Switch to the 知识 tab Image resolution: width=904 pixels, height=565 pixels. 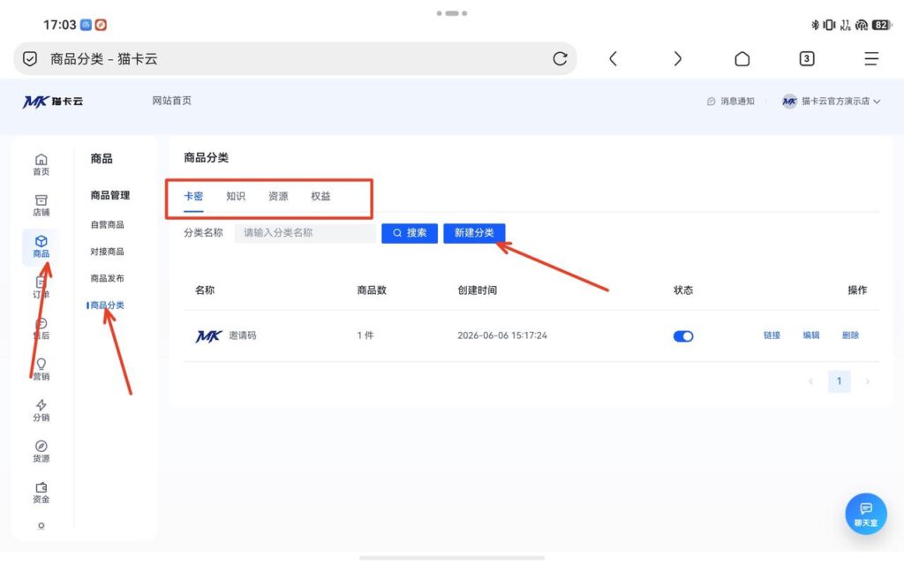[236, 197]
